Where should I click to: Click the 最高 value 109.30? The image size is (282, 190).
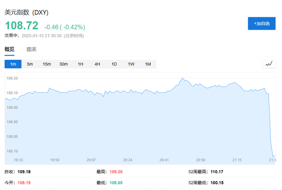pyautogui.click(x=116, y=172)
